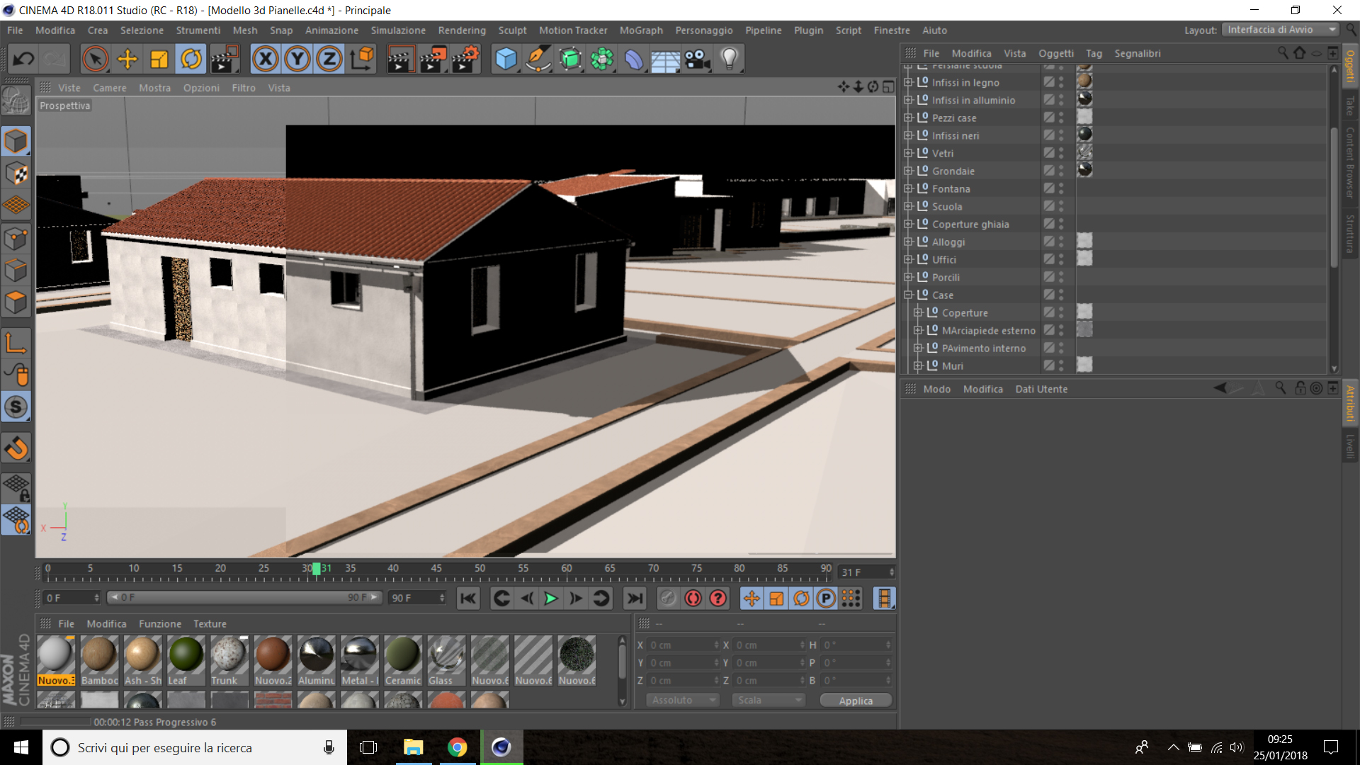Select the Move tool in top toolbar
Viewport: 1360px width, 765px height.
pyautogui.click(x=127, y=59)
